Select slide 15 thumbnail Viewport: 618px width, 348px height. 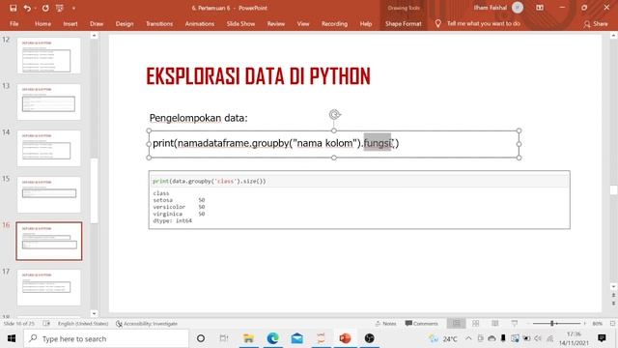pos(49,194)
